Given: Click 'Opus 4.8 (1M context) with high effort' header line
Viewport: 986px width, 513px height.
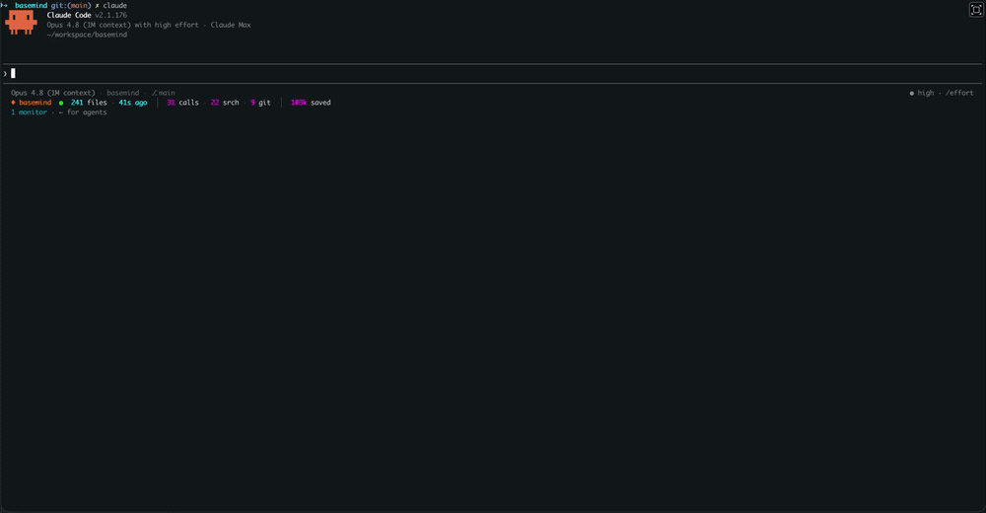Looking at the screenshot, I should [x=122, y=26].
